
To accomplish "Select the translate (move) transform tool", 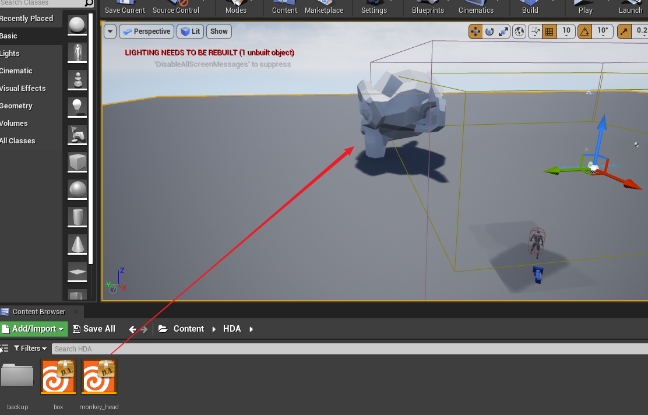I will coord(476,31).
